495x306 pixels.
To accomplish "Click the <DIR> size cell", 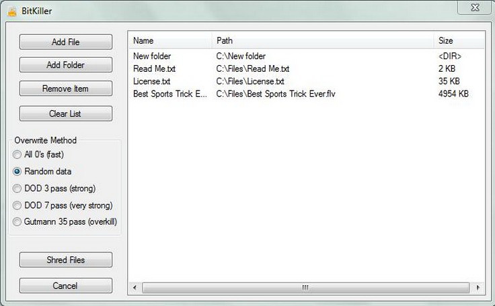I will click(450, 56).
